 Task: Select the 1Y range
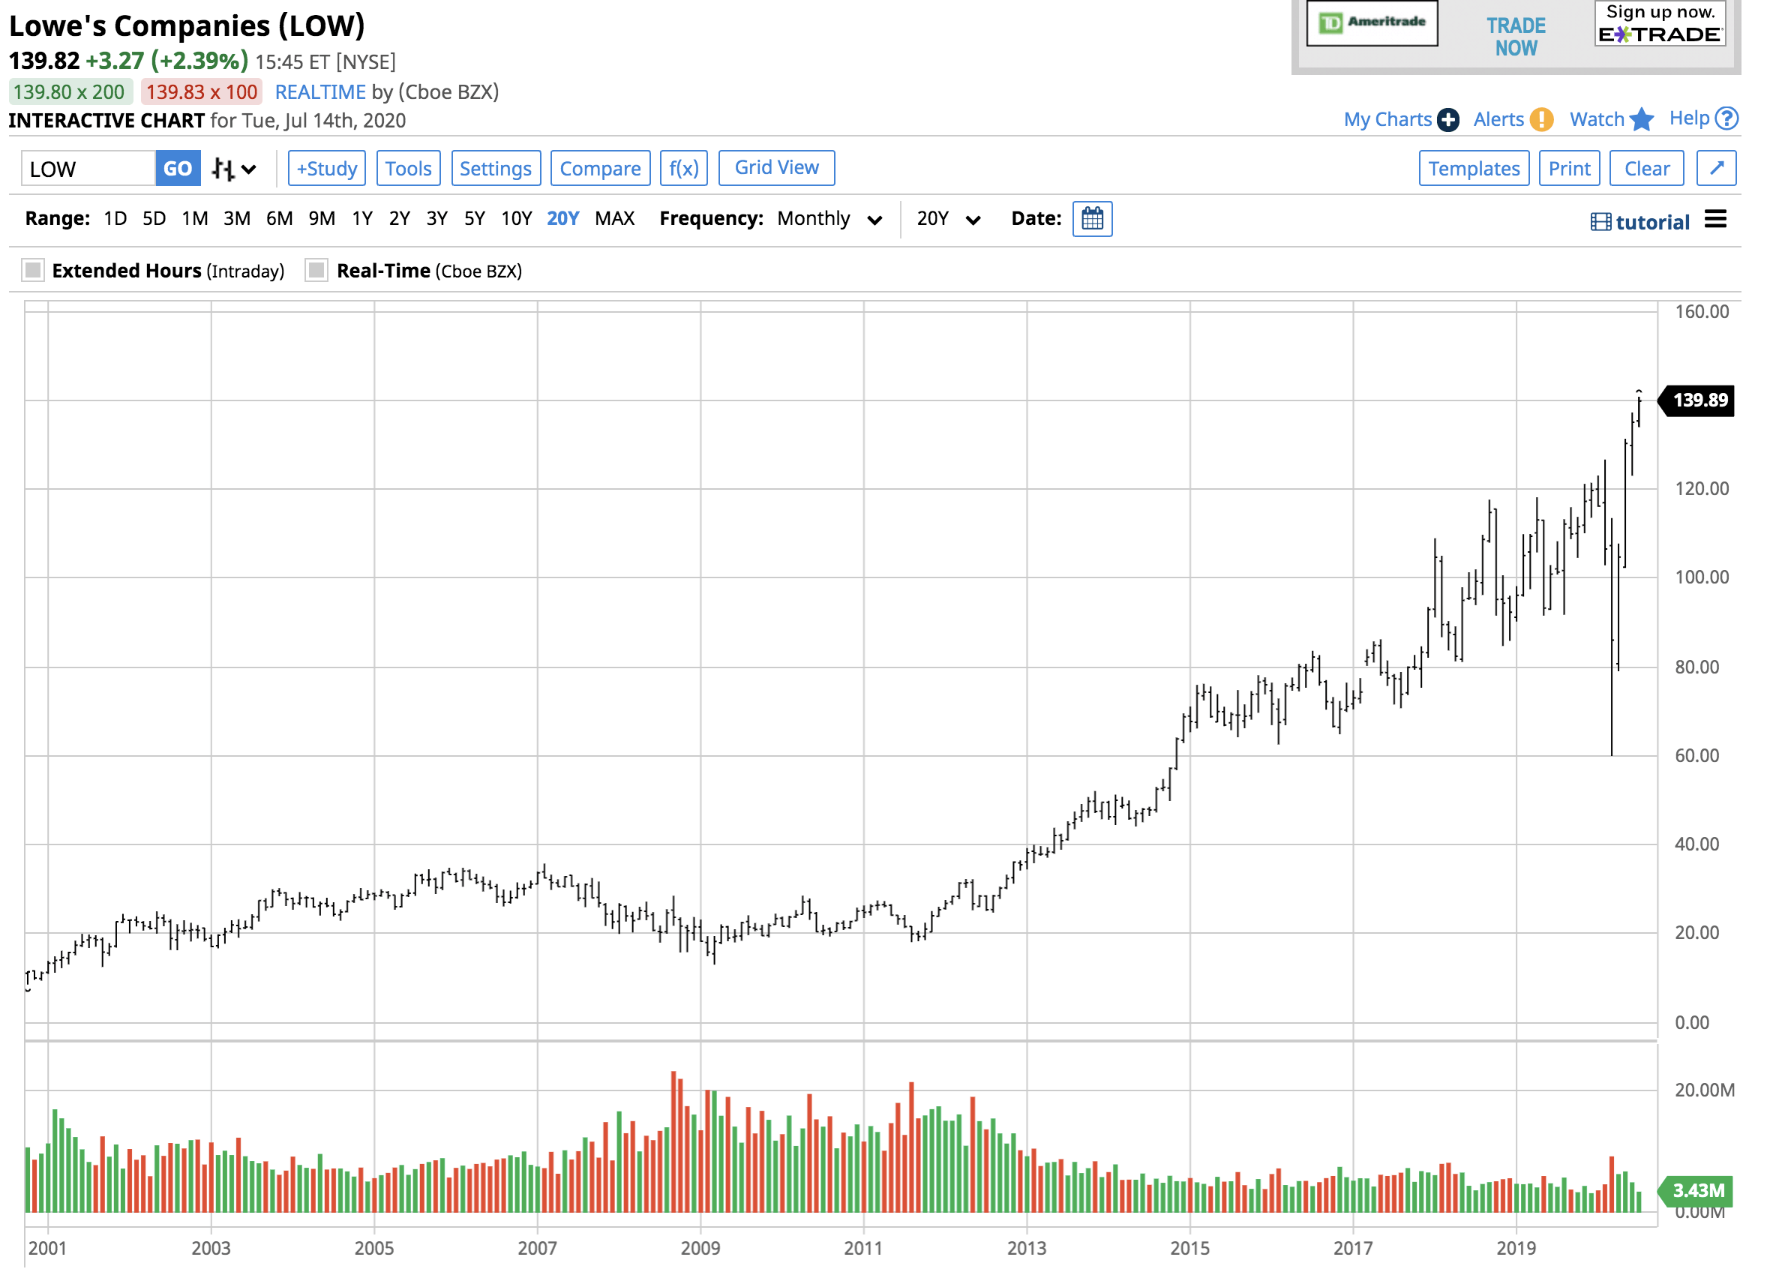[361, 218]
